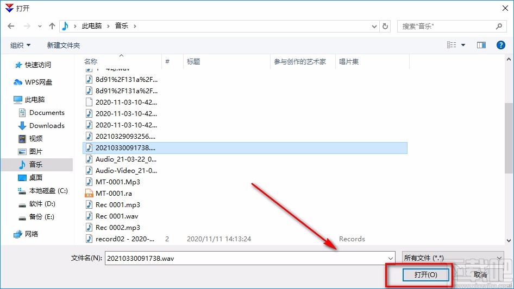Select WPS网盘 in the sidebar
This screenshot has height=289, width=514.
click(x=39, y=82)
